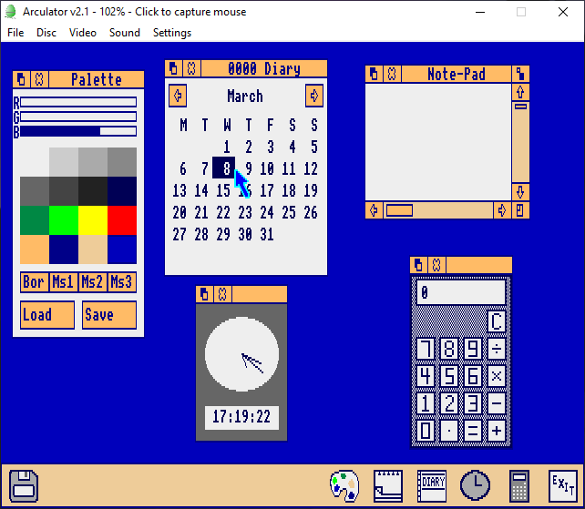Viewport: 585px width, 509px height.
Task: Open the Palette icon on the icon bar
Action: pos(344,485)
